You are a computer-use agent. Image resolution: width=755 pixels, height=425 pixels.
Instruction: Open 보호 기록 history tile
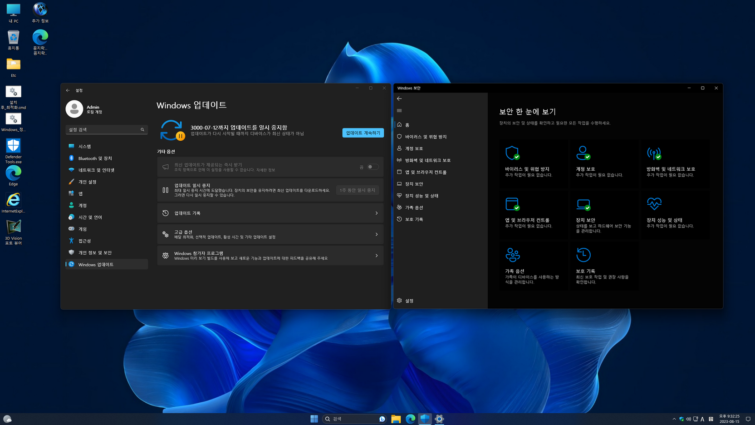coord(604,266)
